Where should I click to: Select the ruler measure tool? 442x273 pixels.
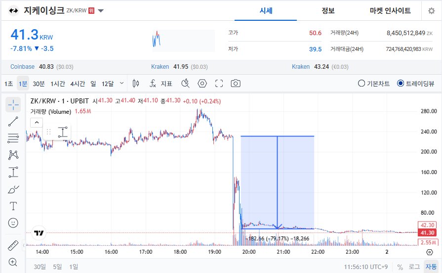tap(13, 246)
